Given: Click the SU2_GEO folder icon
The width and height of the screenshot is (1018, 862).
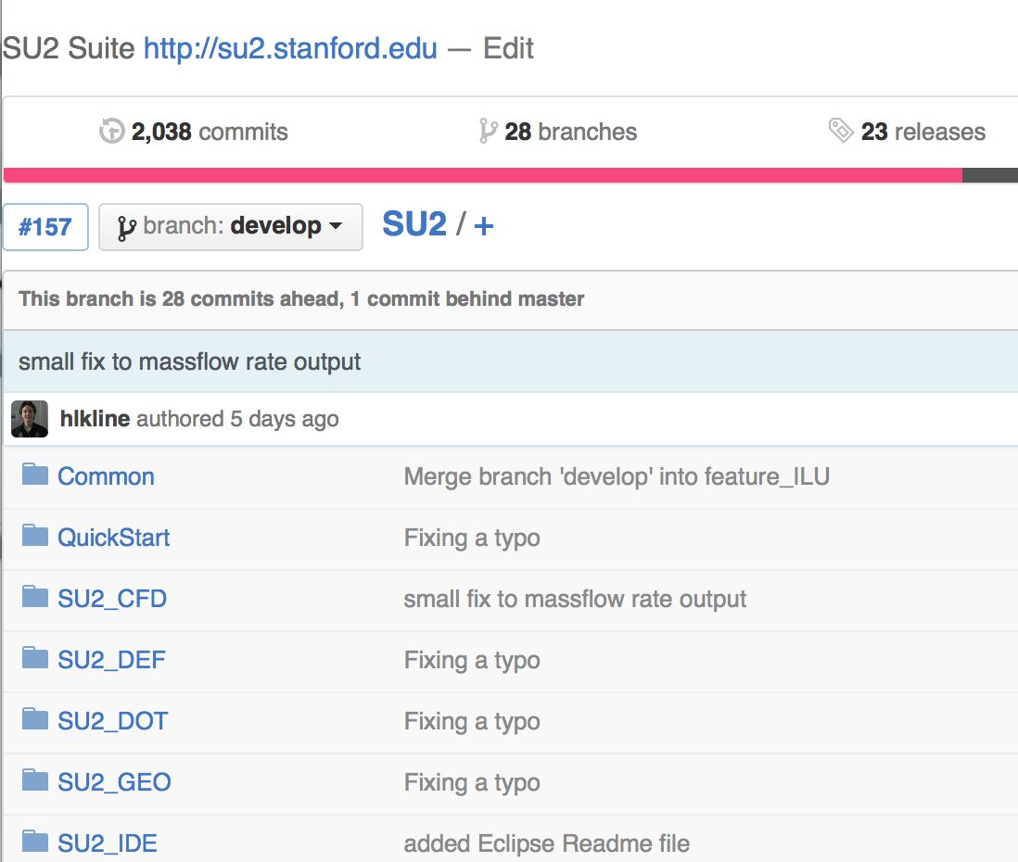Looking at the screenshot, I should [x=35, y=780].
